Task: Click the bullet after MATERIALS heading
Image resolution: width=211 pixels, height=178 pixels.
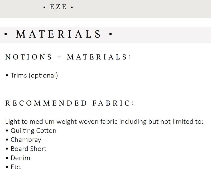Action: (x=110, y=34)
